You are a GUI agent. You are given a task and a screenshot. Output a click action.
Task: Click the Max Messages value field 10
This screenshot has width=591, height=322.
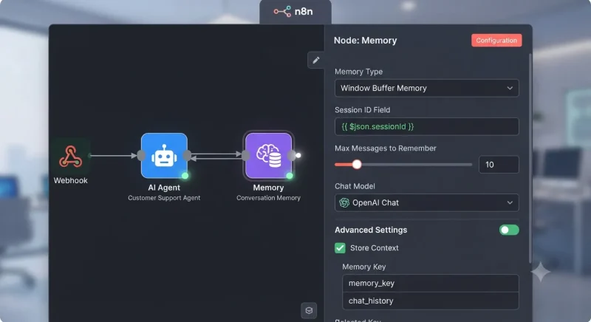499,165
